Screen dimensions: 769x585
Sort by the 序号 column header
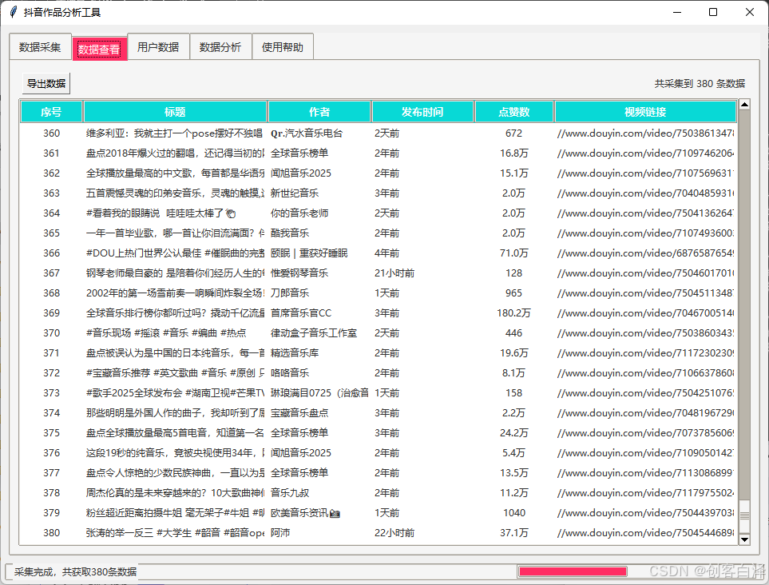click(x=51, y=112)
